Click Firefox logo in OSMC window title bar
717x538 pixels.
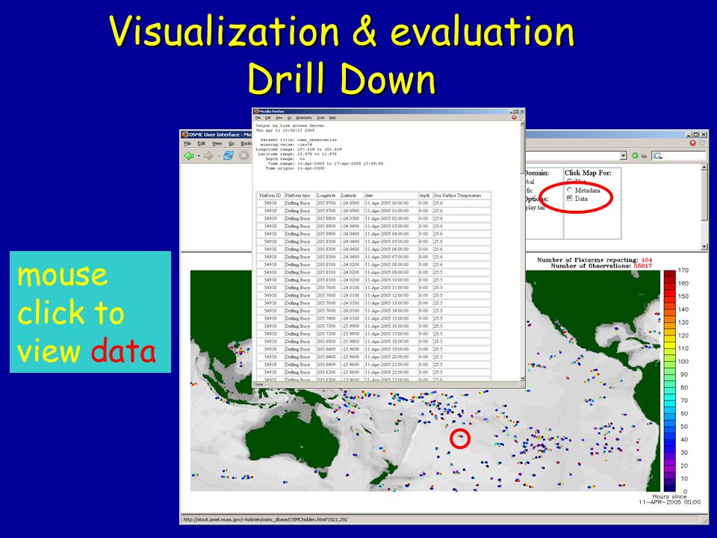tap(184, 134)
